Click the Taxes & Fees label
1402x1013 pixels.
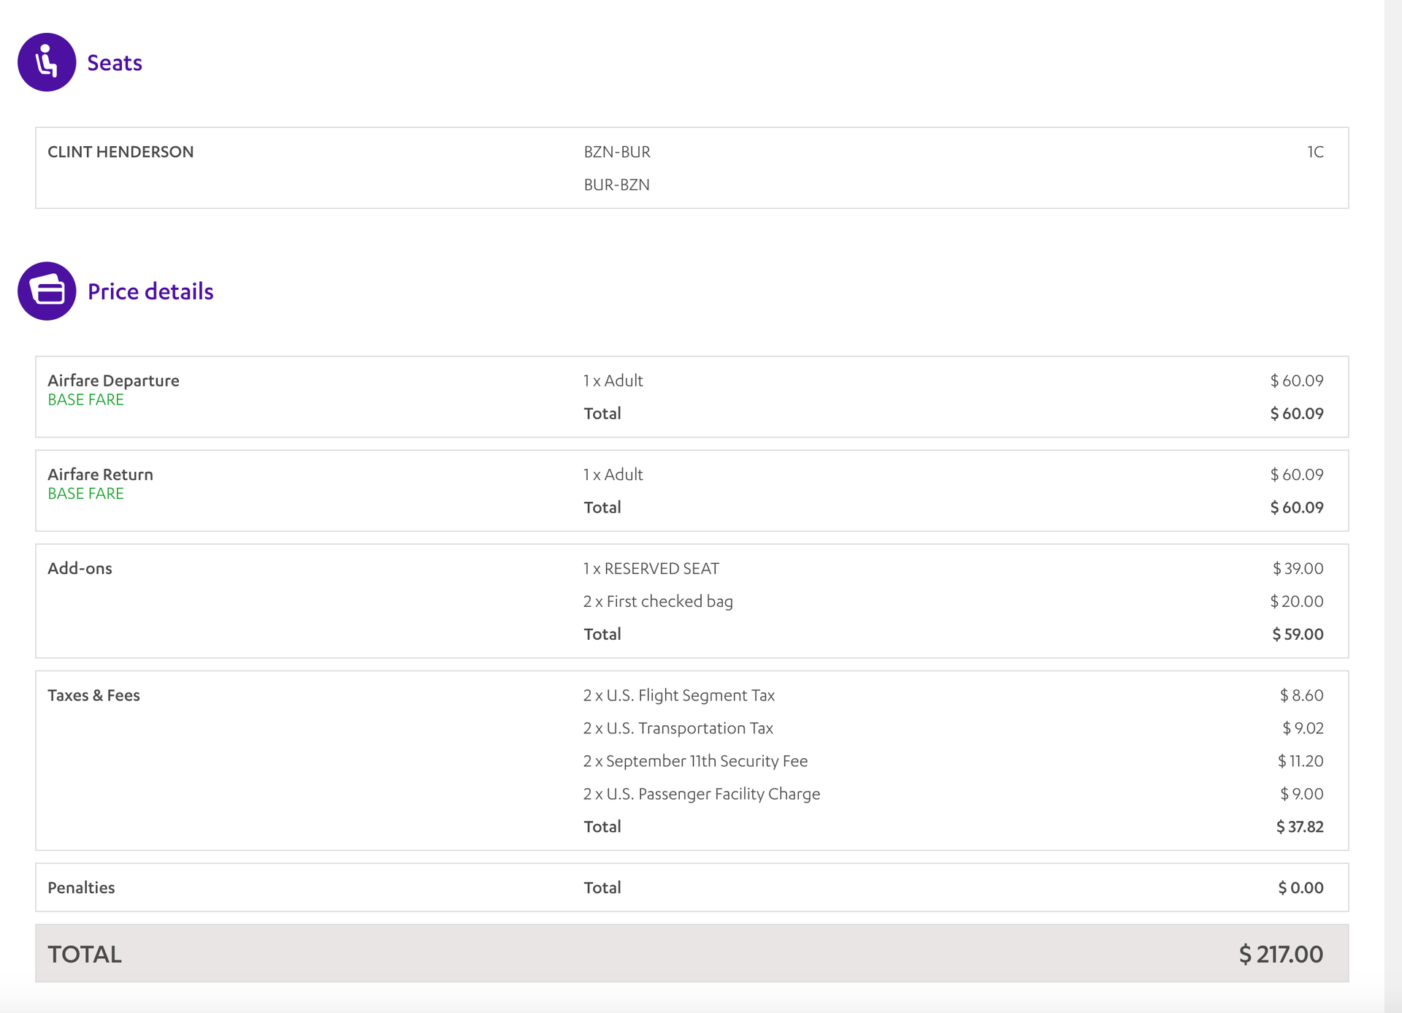pos(93,695)
